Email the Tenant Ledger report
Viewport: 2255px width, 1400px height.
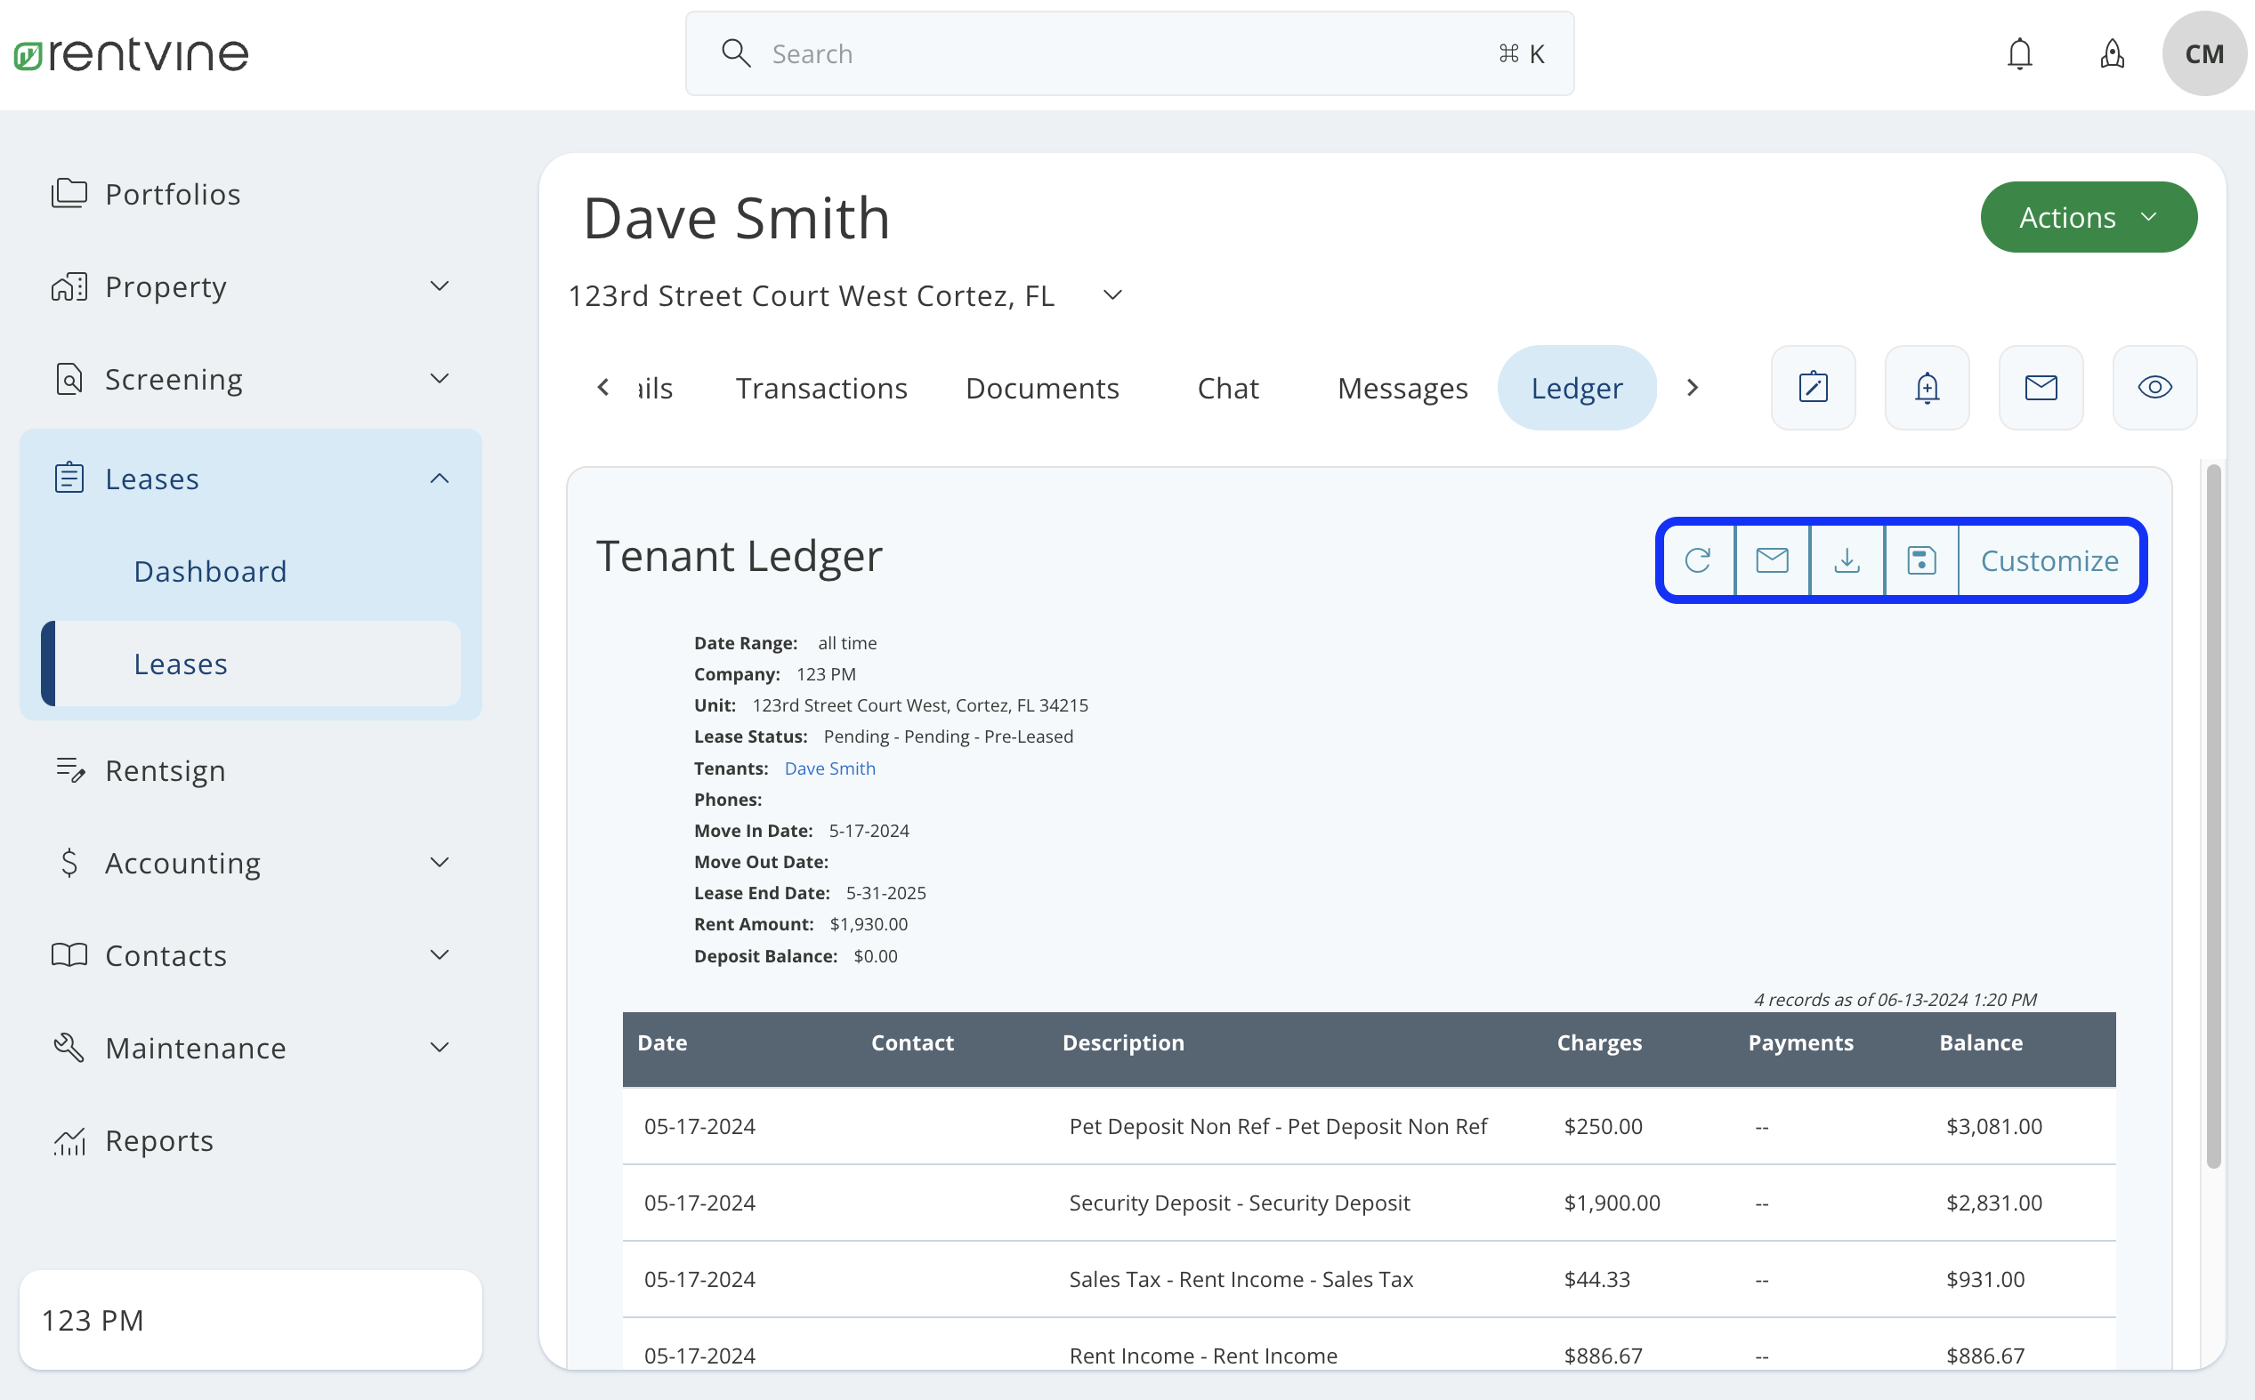click(x=1772, y=560)
